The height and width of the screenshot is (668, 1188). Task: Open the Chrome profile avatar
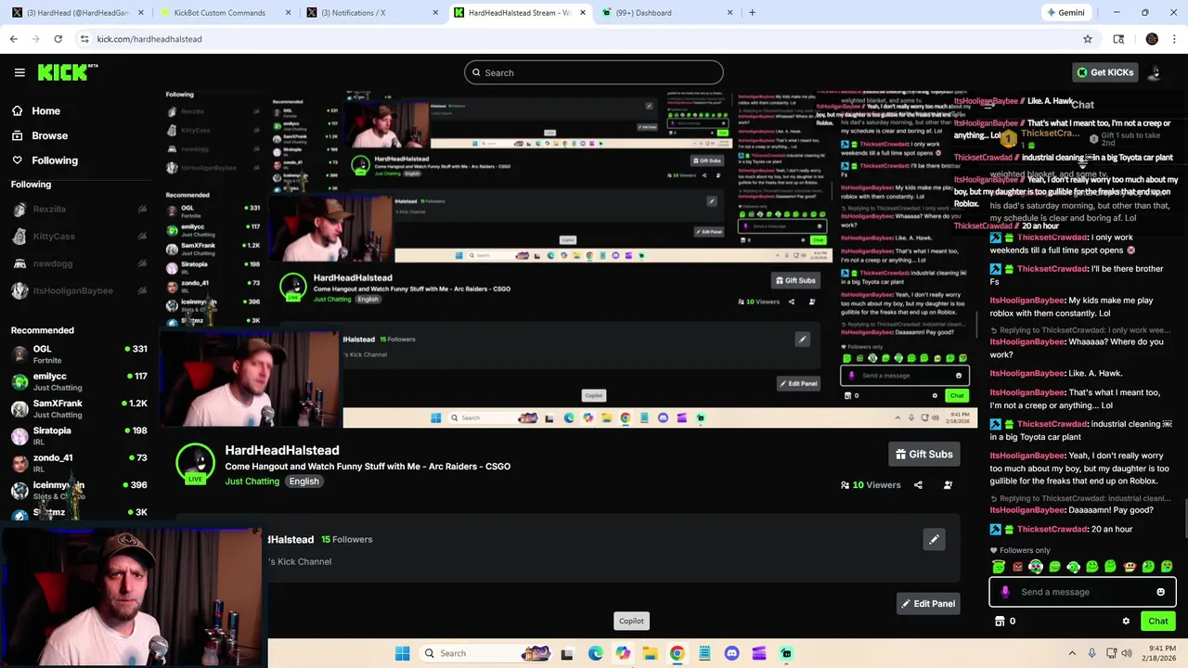coord(1152,39)
